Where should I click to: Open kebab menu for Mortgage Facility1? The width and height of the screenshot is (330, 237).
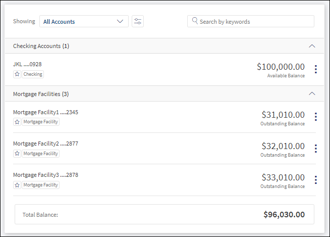pos(315,117)
